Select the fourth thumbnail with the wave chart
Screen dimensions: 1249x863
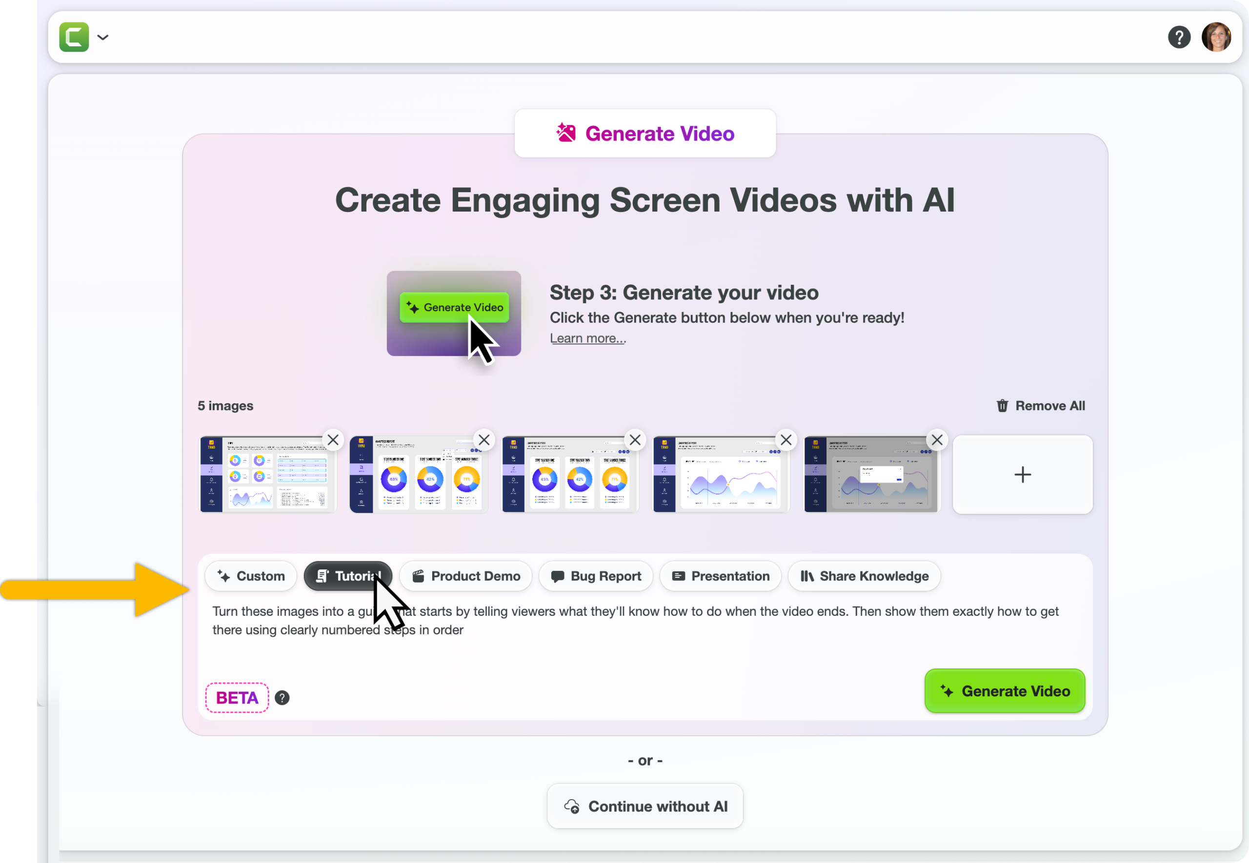tap(721, 474)
